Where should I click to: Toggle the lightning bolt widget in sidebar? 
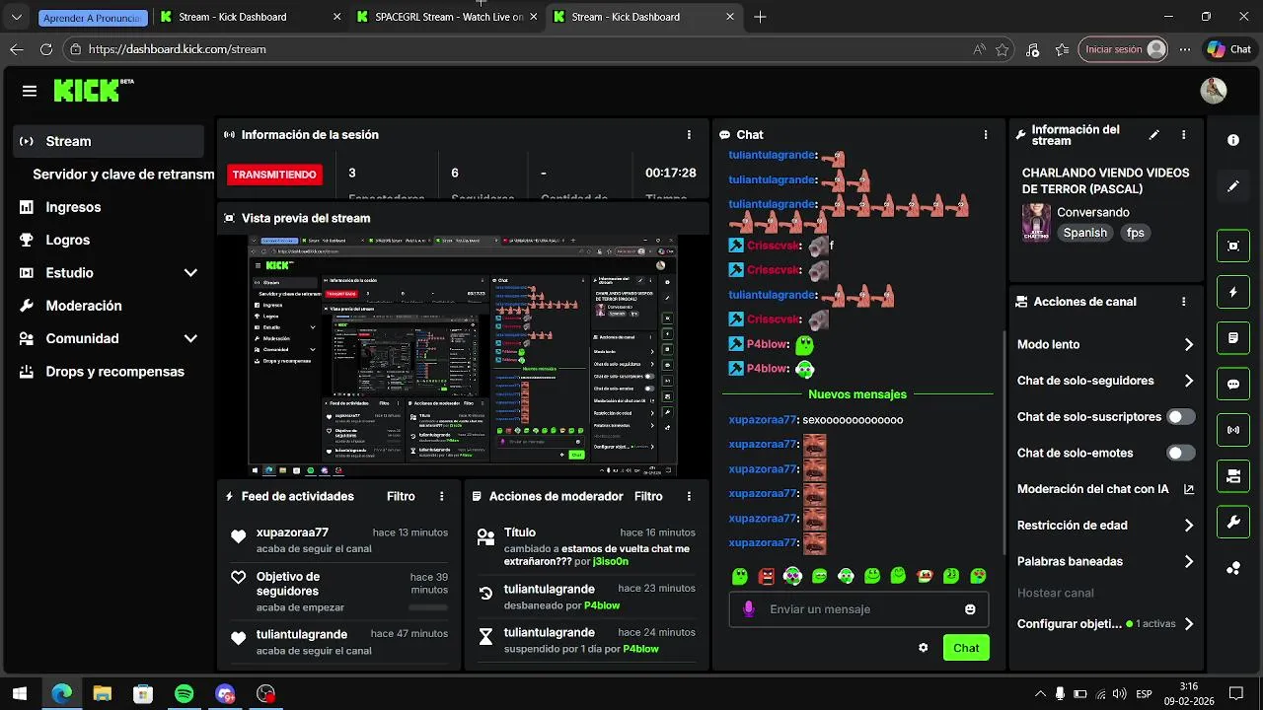1233,292
